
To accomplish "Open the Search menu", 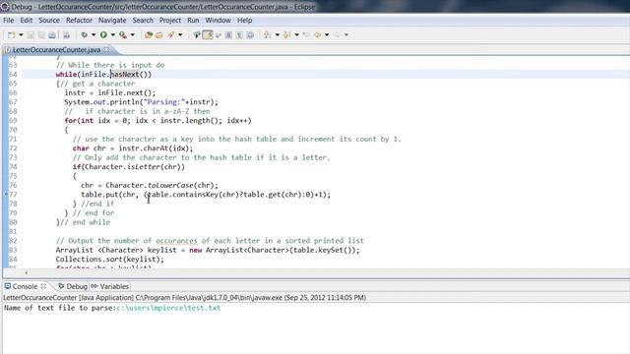I will point(143,20).
